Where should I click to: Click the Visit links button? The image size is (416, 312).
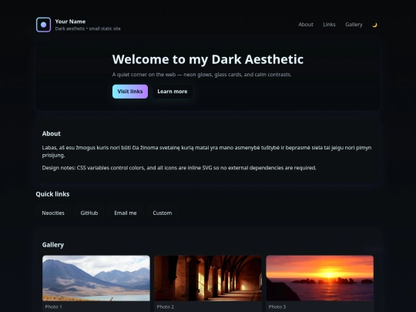pos(130,92)
